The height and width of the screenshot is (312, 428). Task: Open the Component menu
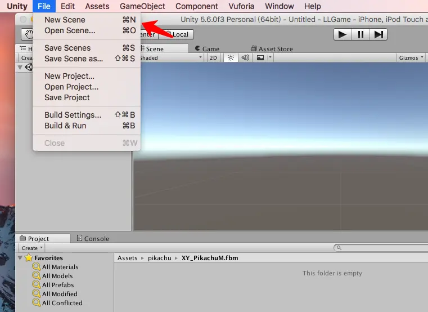click(x=196, y=6)
